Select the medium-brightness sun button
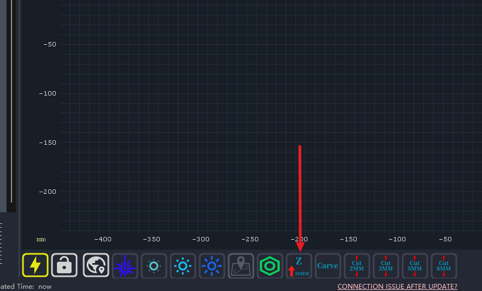The height and width of the screenshot is (291, 482). pos(183,266)
